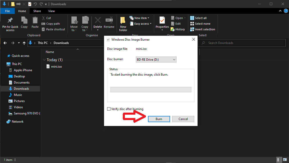Open the Customize Quick Access Toolbar arrow

pos(46,4)
